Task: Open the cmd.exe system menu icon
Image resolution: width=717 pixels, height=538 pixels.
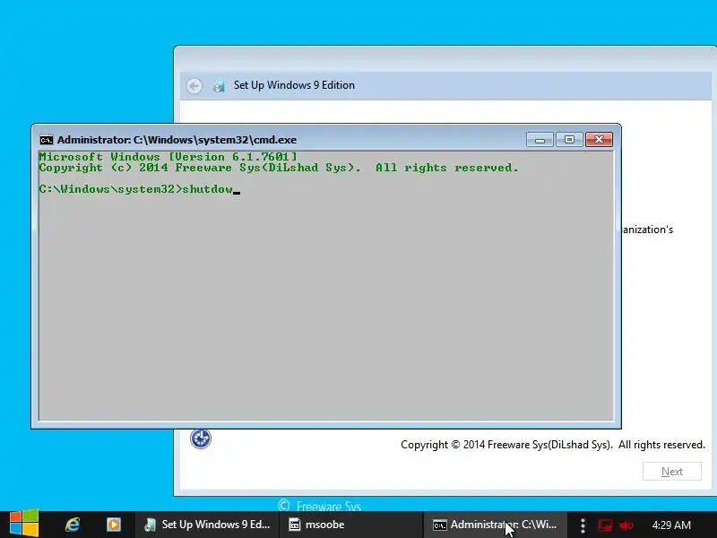Action: coord(47,140)
